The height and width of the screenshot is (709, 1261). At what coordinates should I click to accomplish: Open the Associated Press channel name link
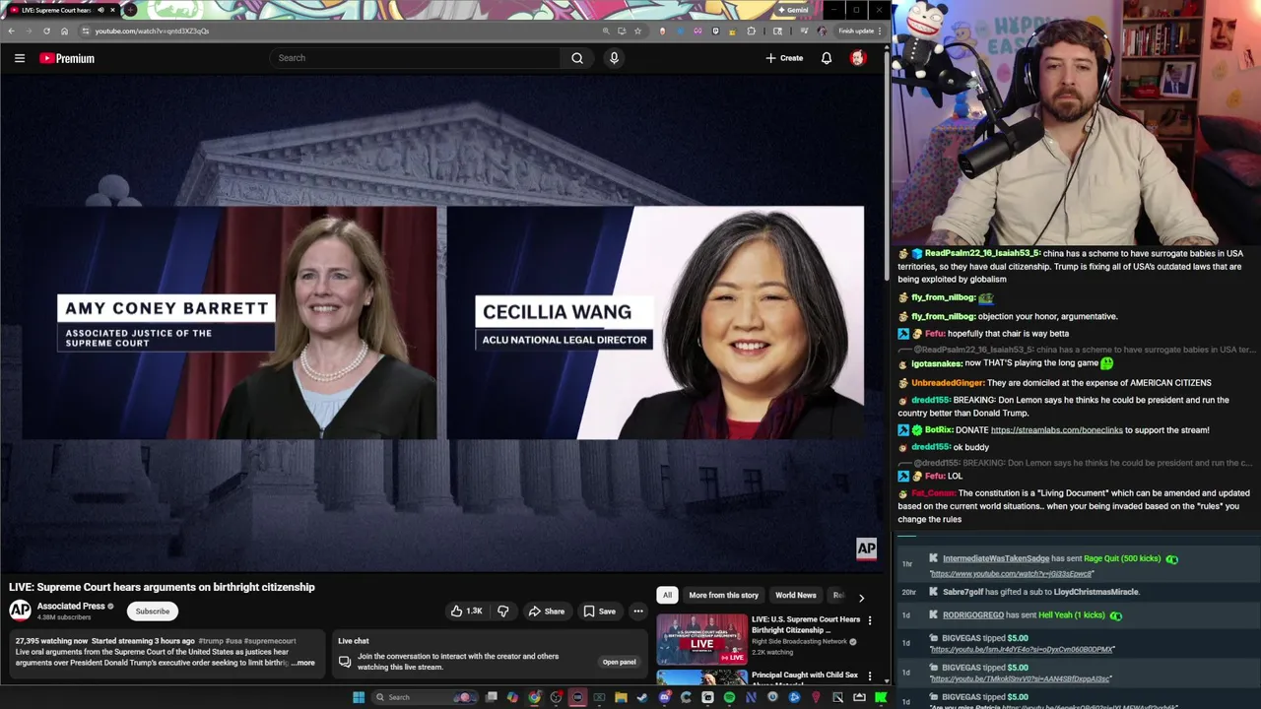pyautogui.click(x=71, y=607)
